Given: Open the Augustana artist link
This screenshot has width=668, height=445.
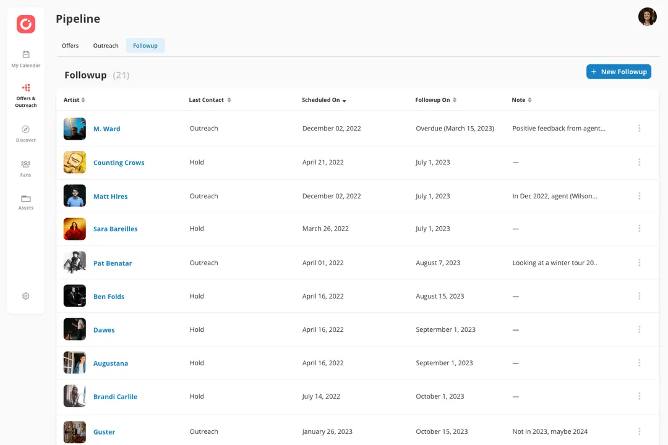Looking at the screenshot, I should 111,363.
